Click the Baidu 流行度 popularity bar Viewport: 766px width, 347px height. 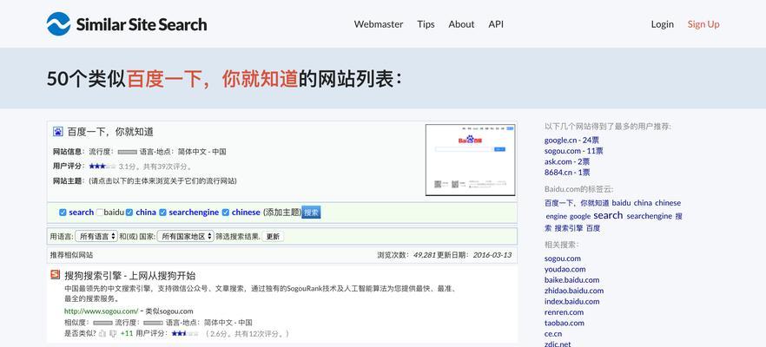point(128,152)
